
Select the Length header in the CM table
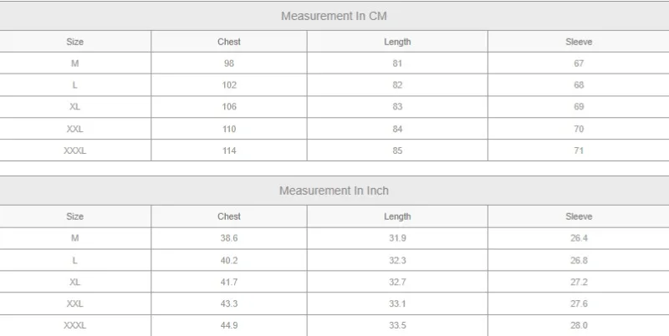[397, 42]
